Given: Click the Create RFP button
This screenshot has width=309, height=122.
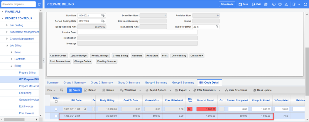Looking at the screenshot, I should (x=197, y=56).
